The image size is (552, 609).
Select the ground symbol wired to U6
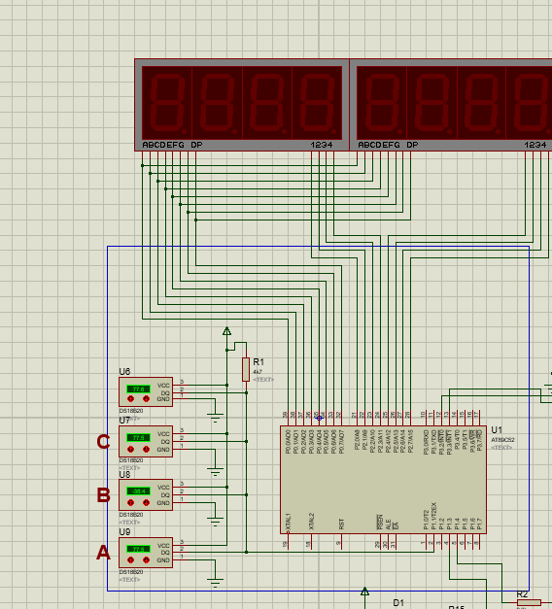tap(215, 419)
